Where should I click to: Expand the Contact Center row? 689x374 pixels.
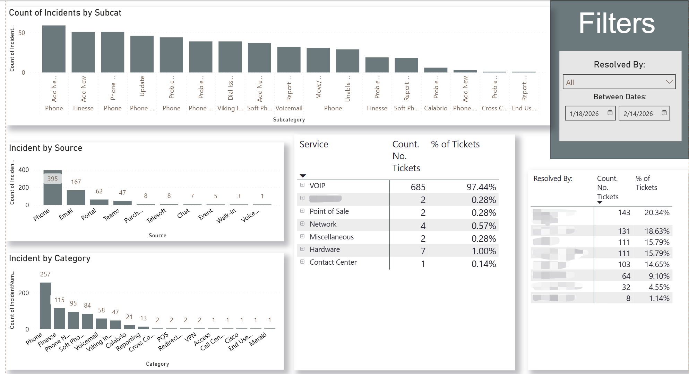click(302, 262)
